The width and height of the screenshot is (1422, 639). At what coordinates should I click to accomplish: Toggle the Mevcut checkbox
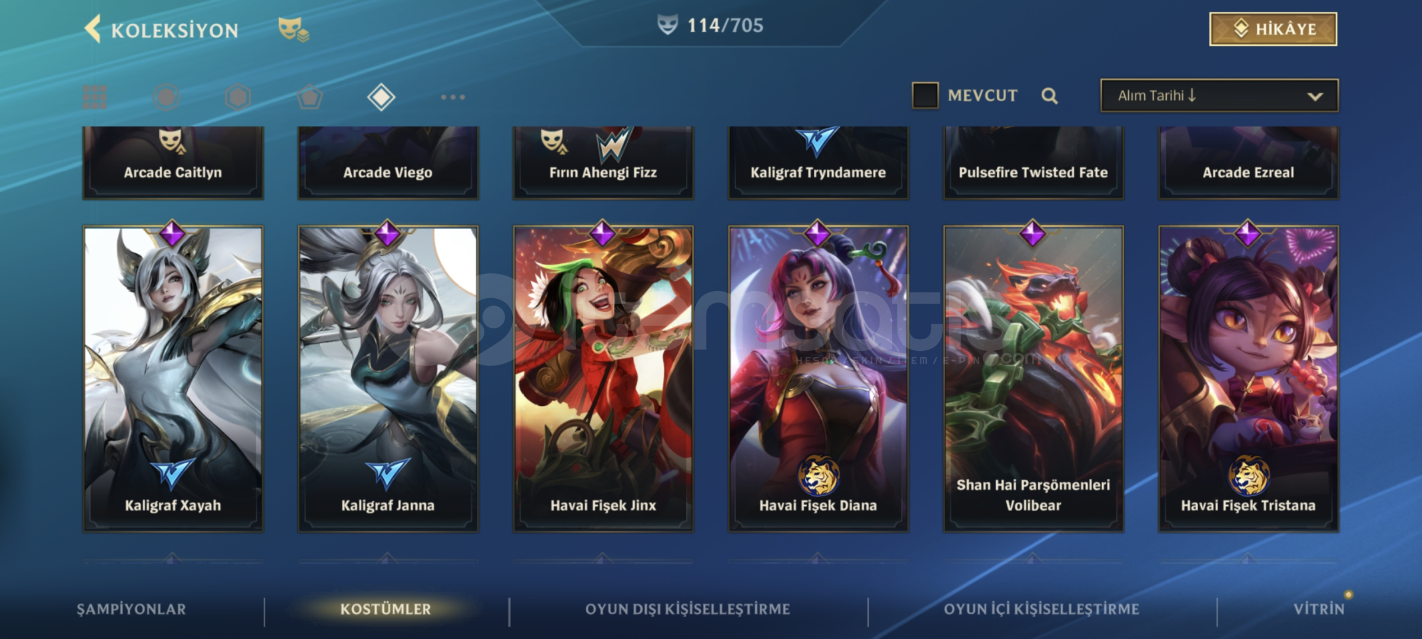pos(925,95)
